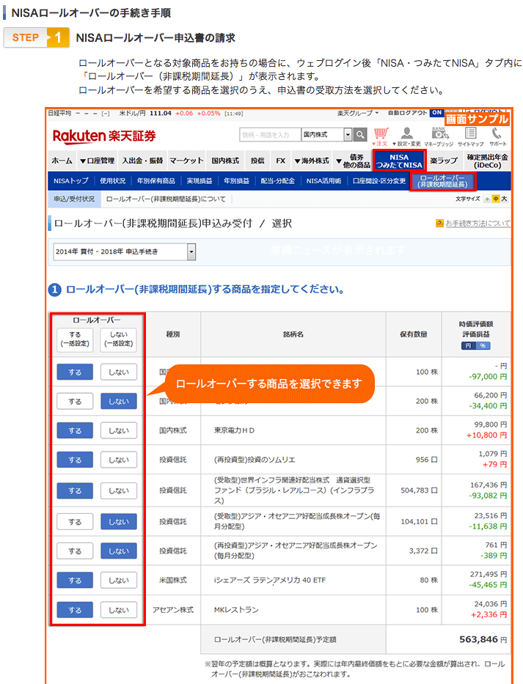Open お手続き方法について link
Screen dimensions: 523x684
coord(478,224)
